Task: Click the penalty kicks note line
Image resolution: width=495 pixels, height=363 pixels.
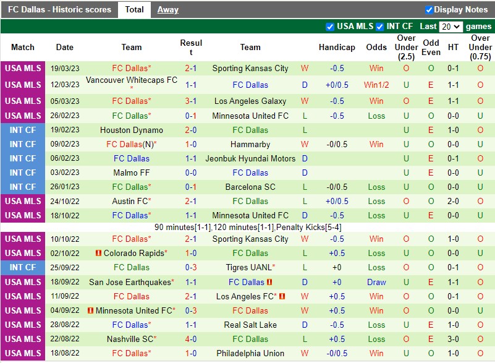Action: [x=248, y=227]
